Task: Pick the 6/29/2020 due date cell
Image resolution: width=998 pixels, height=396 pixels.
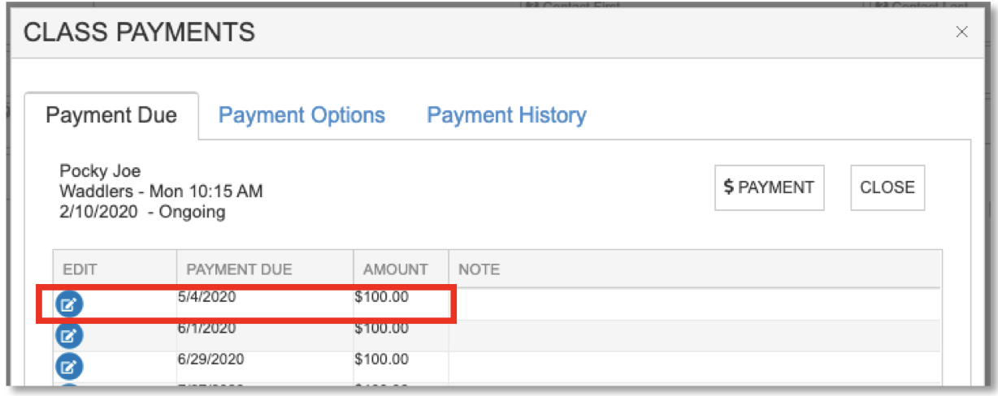Action: point(210,359)
